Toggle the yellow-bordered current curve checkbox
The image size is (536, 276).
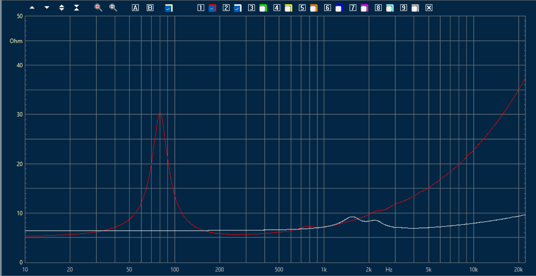point(169,8)
